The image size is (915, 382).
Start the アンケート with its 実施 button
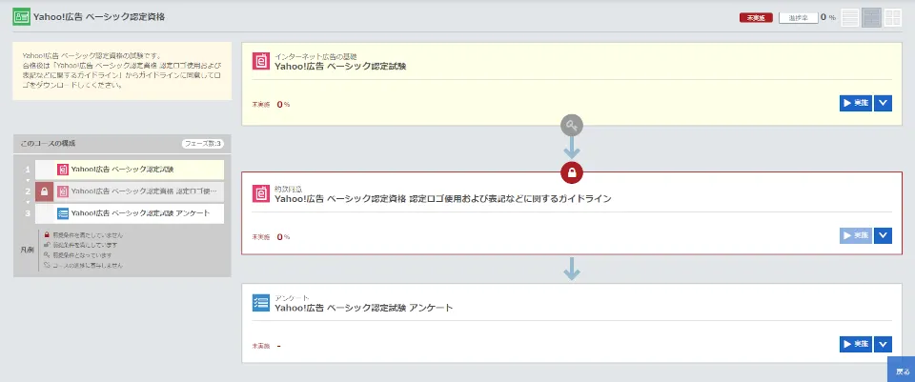pyautogui.click(x=856, y=344)
